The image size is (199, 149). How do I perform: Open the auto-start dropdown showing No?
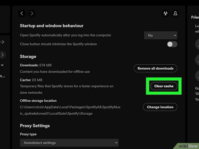pyautogui.click(x=160, y=35)
